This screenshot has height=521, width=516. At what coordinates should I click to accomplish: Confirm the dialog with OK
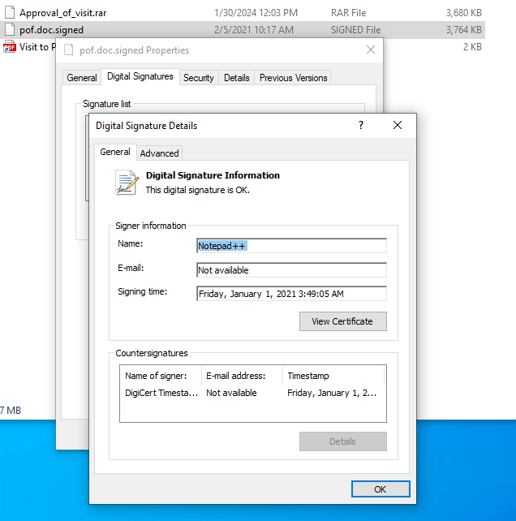click(381, 489)
